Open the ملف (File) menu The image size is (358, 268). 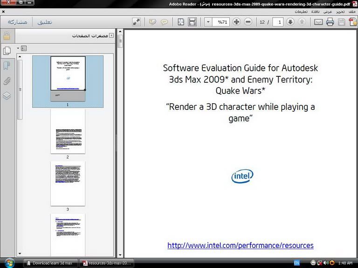(x=352, y=12)
